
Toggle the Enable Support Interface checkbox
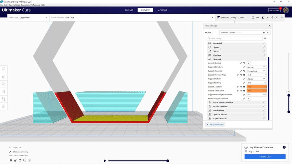[x=249, y=99]
